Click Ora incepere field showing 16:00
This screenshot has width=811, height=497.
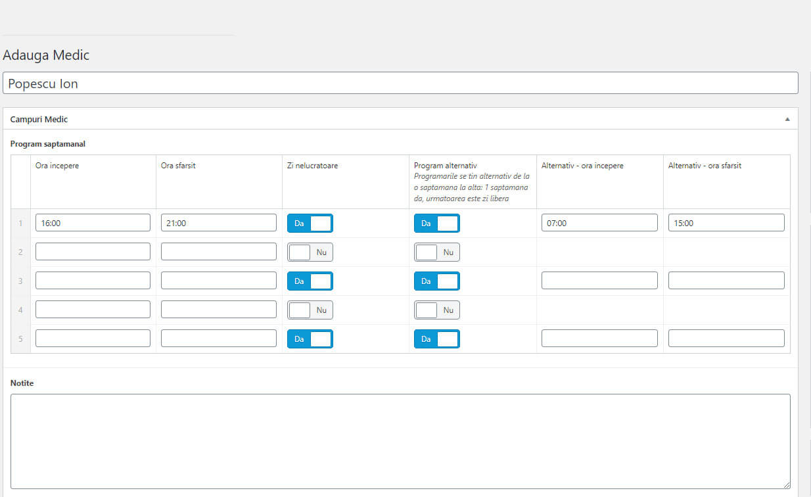(x=93, y=223)
